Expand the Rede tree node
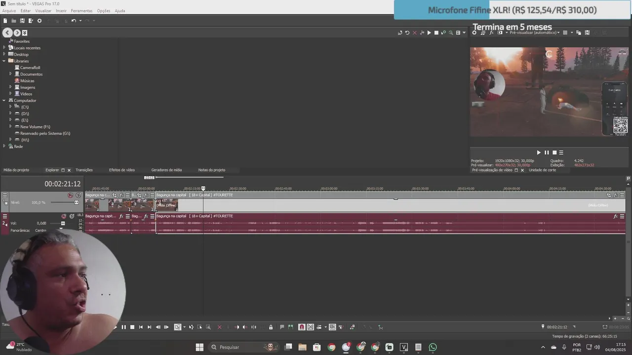This screenshot has width=632, height=355. [x=4, y=146]
